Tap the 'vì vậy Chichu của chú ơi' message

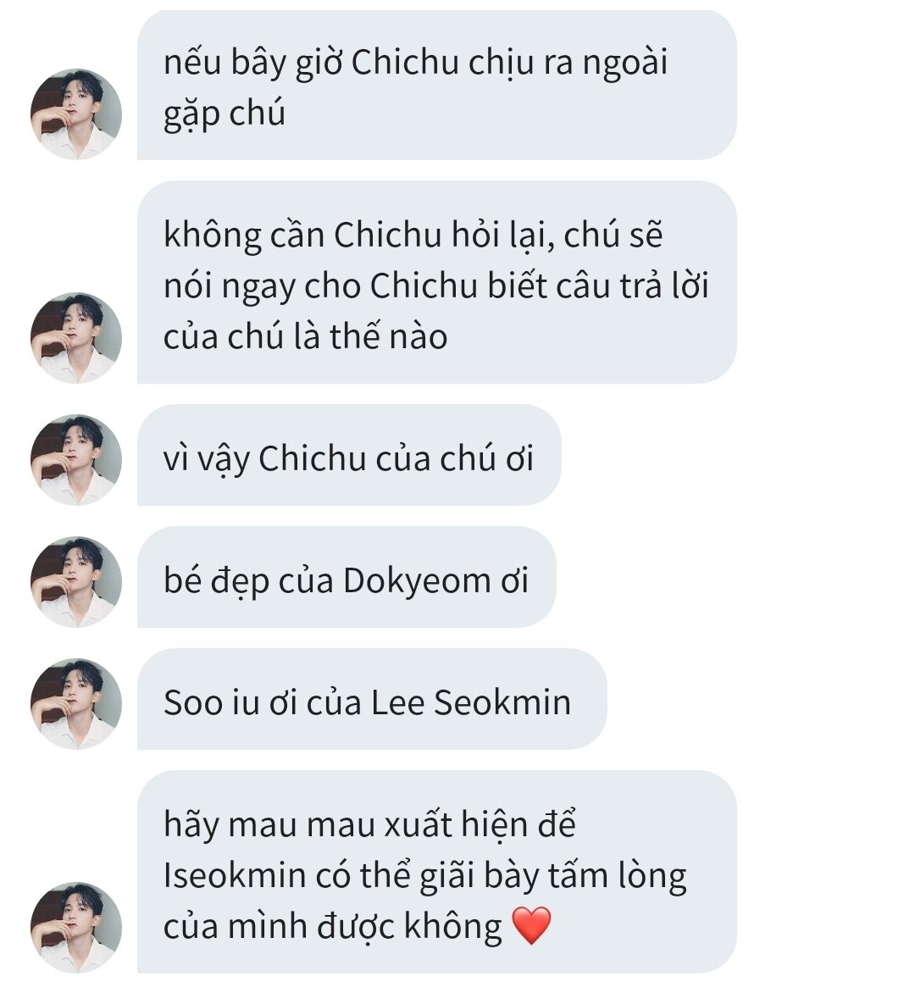(349, 455)
